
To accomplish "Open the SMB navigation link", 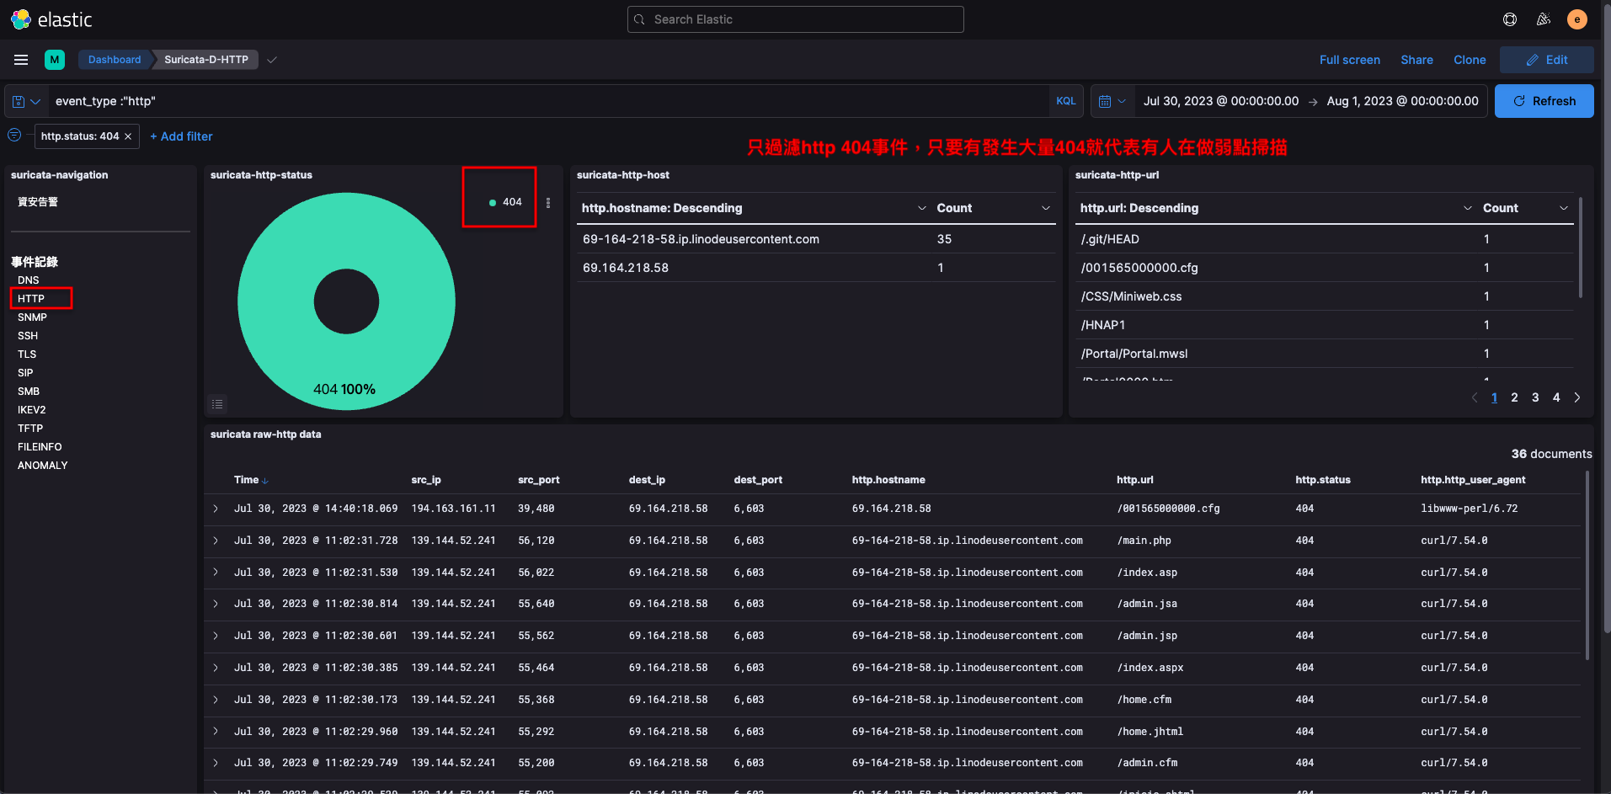I will point(29,392).
